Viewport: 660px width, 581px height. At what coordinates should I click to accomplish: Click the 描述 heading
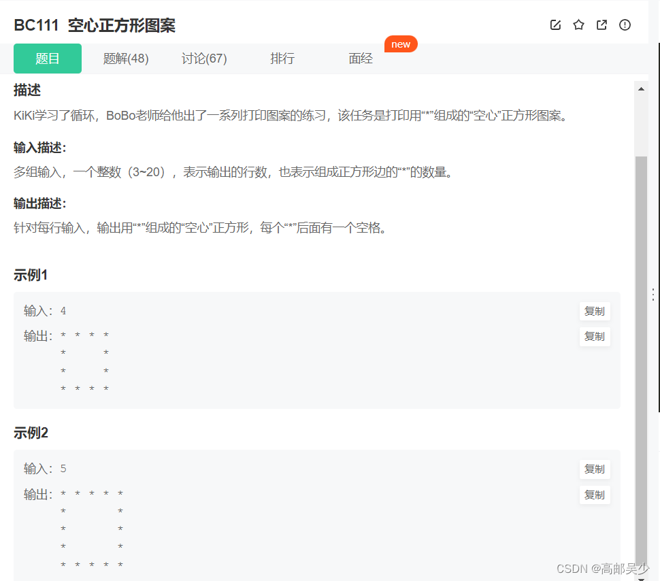pos(27,90)
